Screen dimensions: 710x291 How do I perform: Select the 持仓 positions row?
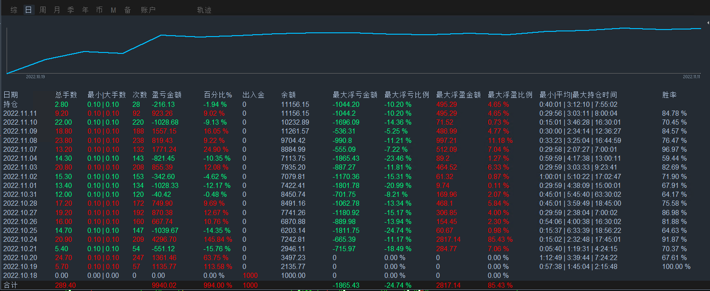[x=10, y=104]
